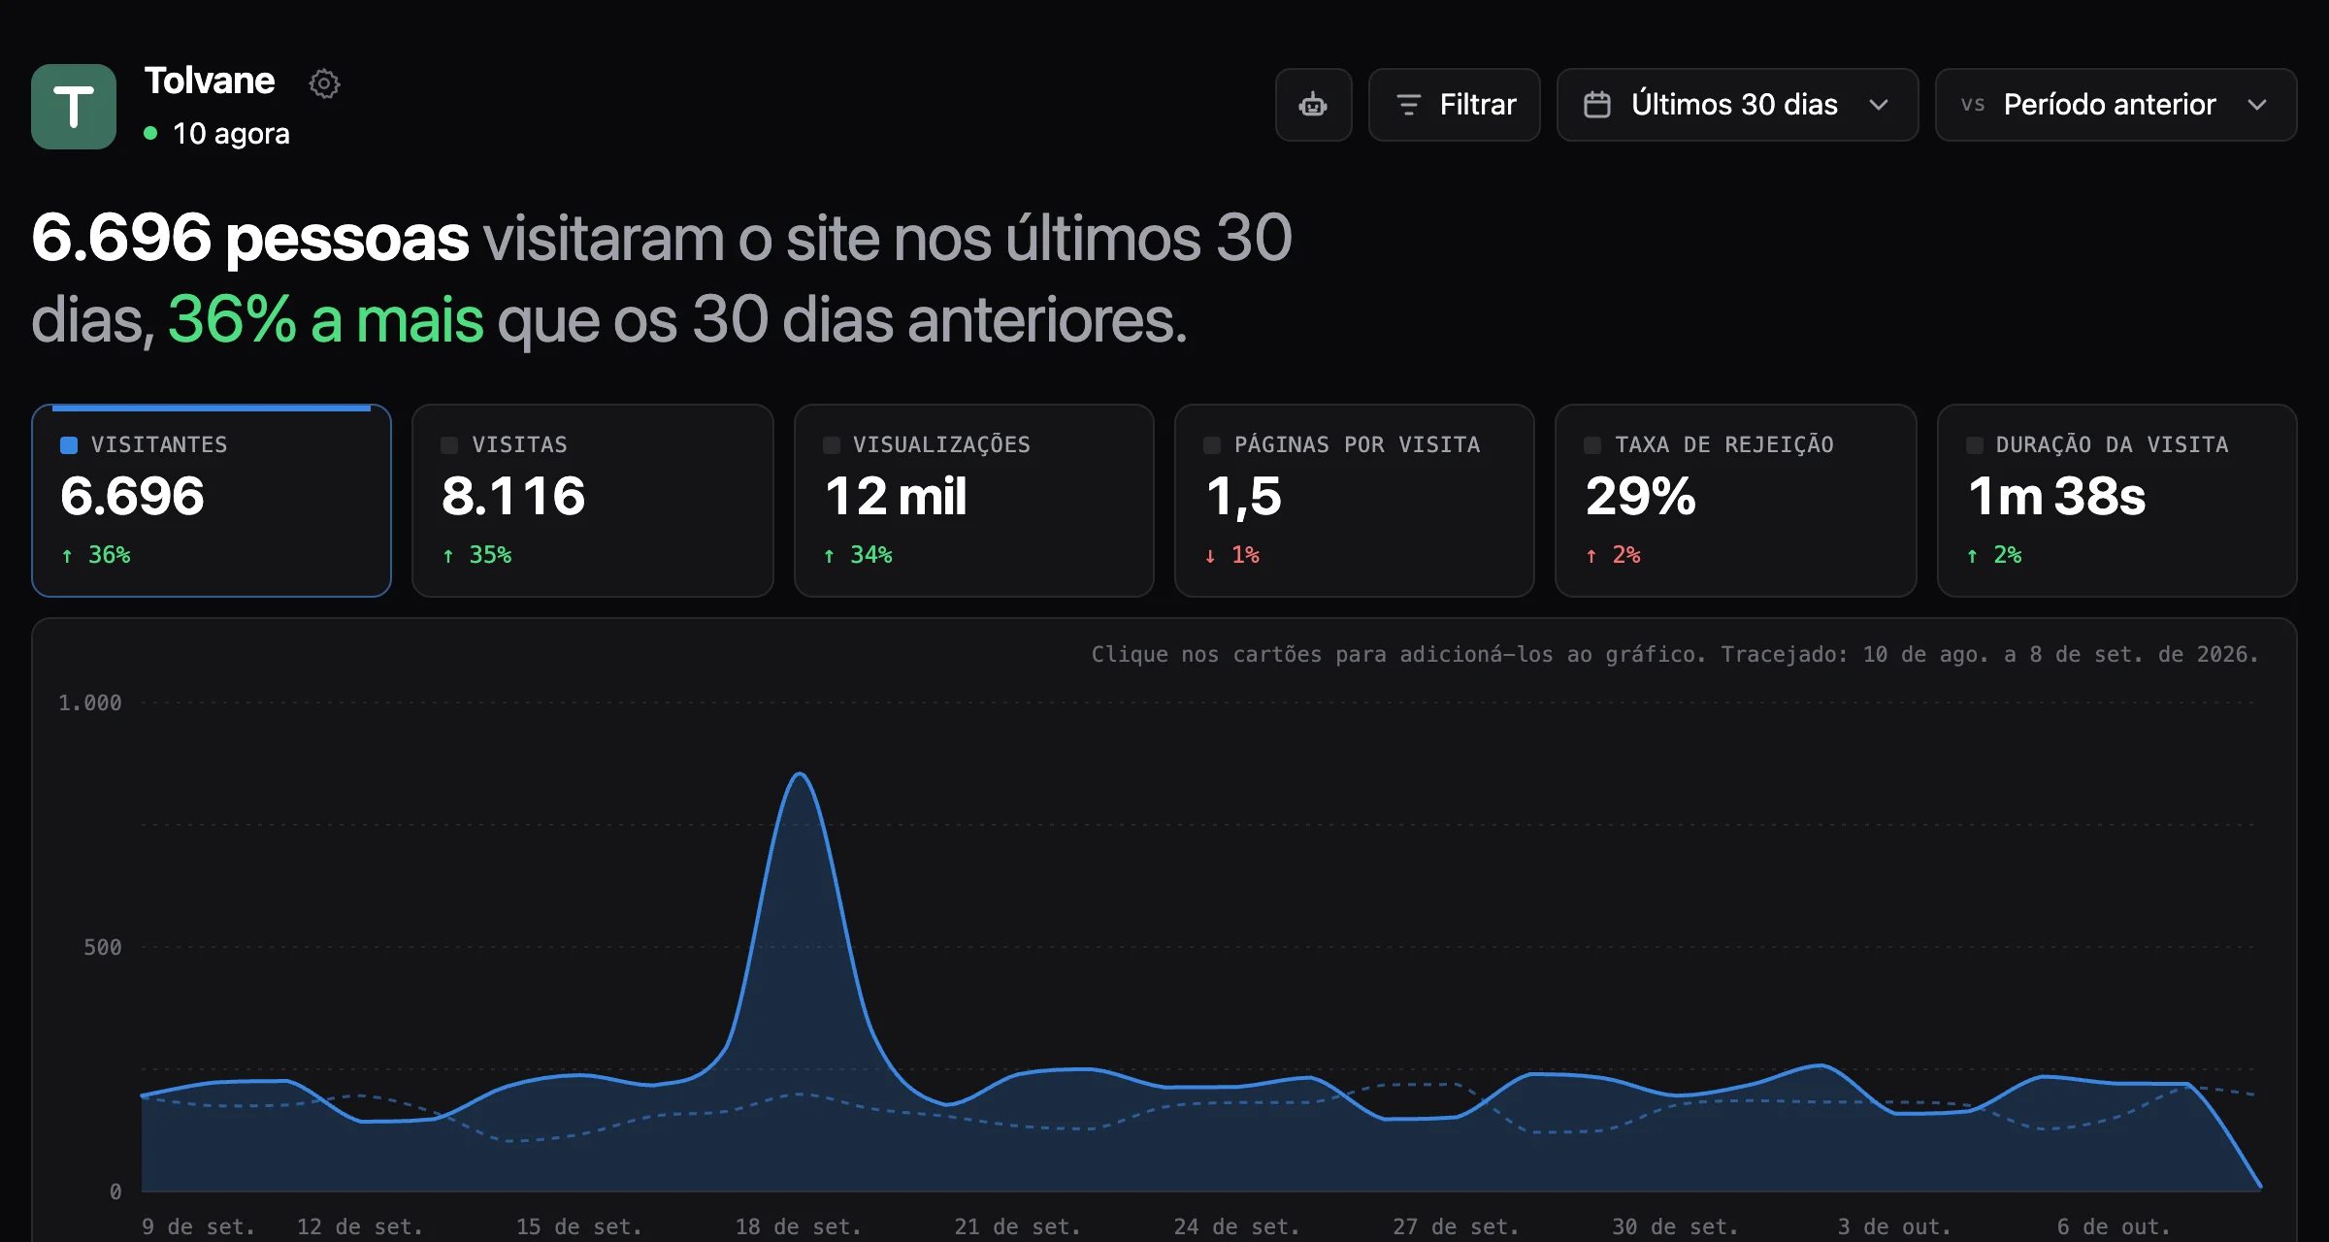Click the 1.000 y-axis label

[x=90, y=703]
